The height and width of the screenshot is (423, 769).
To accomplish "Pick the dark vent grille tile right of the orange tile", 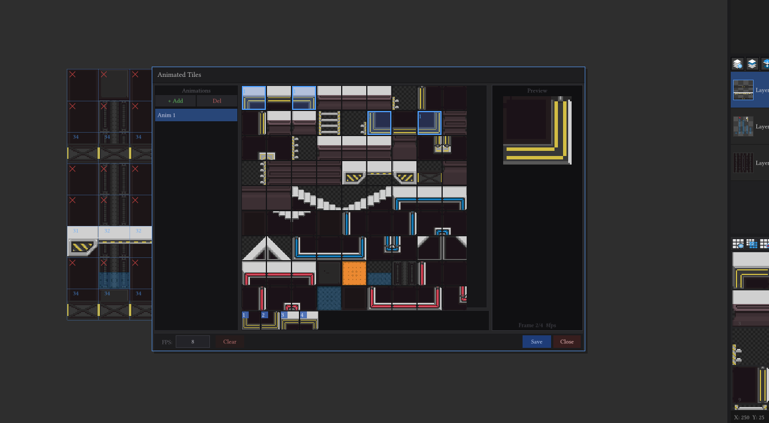I will click(404, 273).
